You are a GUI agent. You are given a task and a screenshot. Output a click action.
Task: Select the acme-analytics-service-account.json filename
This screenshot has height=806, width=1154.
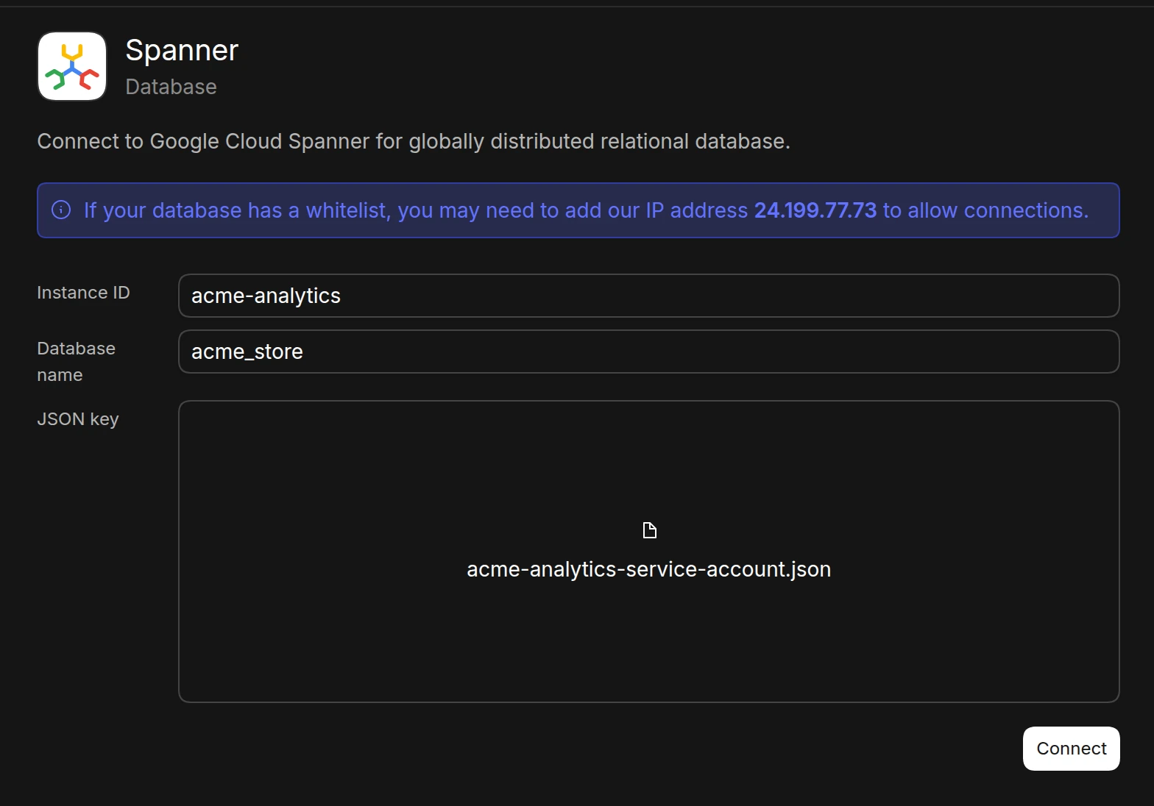[648, 569]
